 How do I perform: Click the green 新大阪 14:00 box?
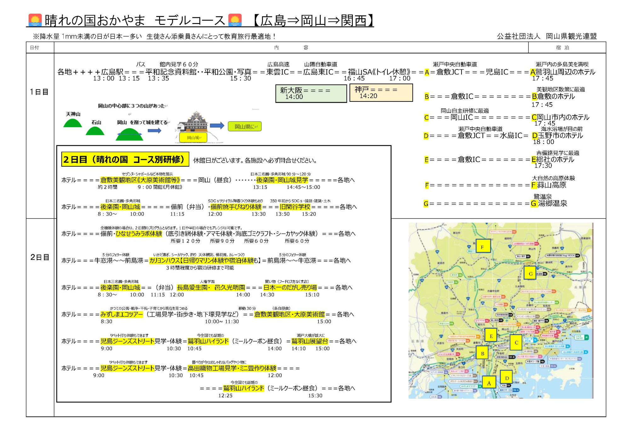point(311,94)
